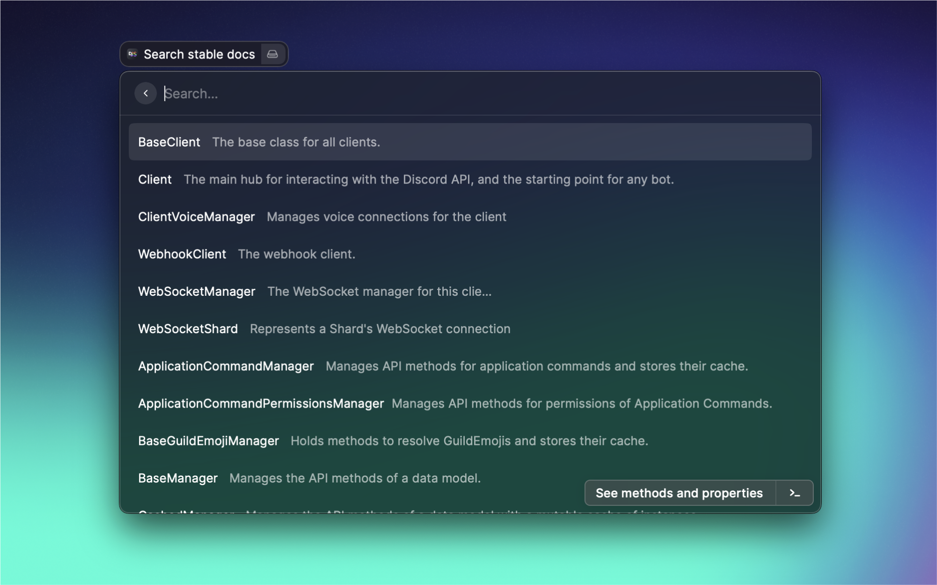Screen dimensions: 937x585
Task: Choose WebhookClient from the list
Action: (182, 254)
